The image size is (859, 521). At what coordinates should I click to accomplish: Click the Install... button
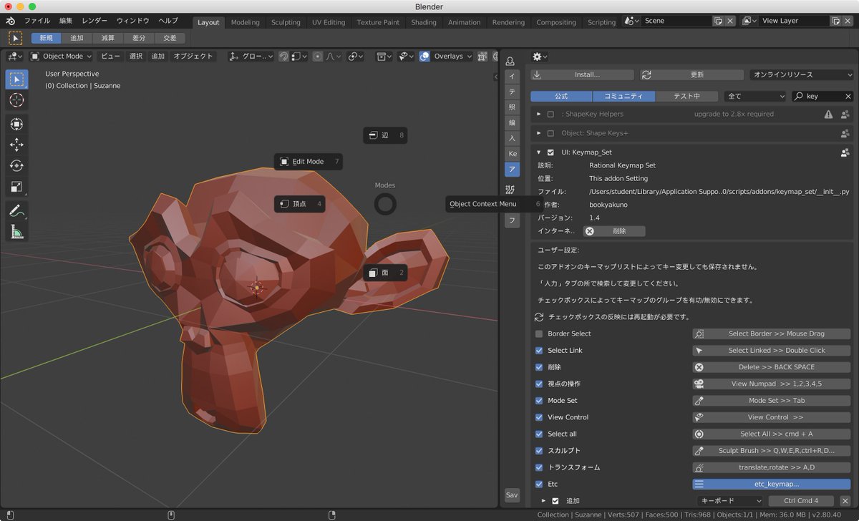(x=583, y=74)
